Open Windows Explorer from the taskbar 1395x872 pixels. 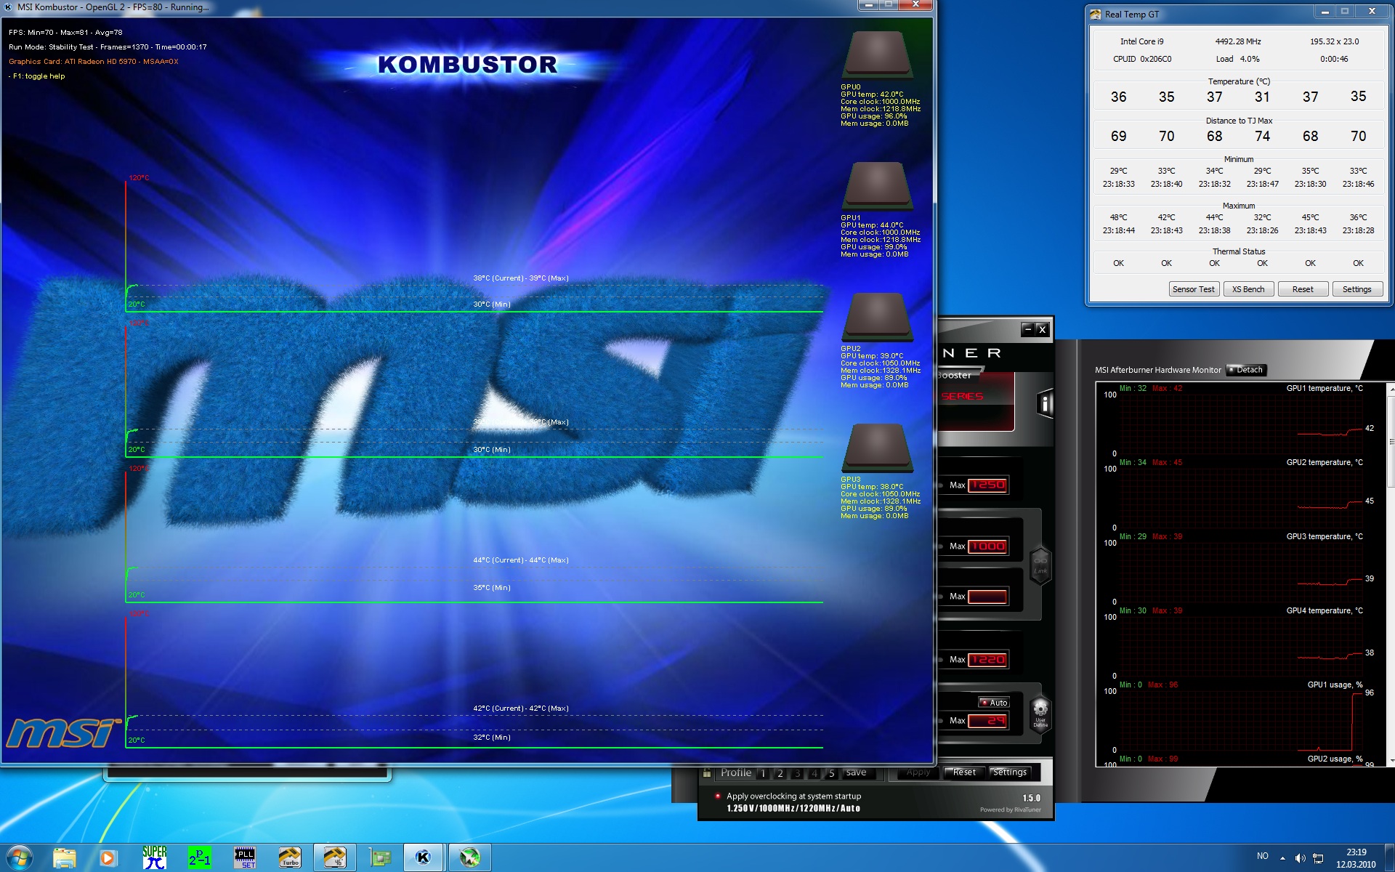coord(65,858)
